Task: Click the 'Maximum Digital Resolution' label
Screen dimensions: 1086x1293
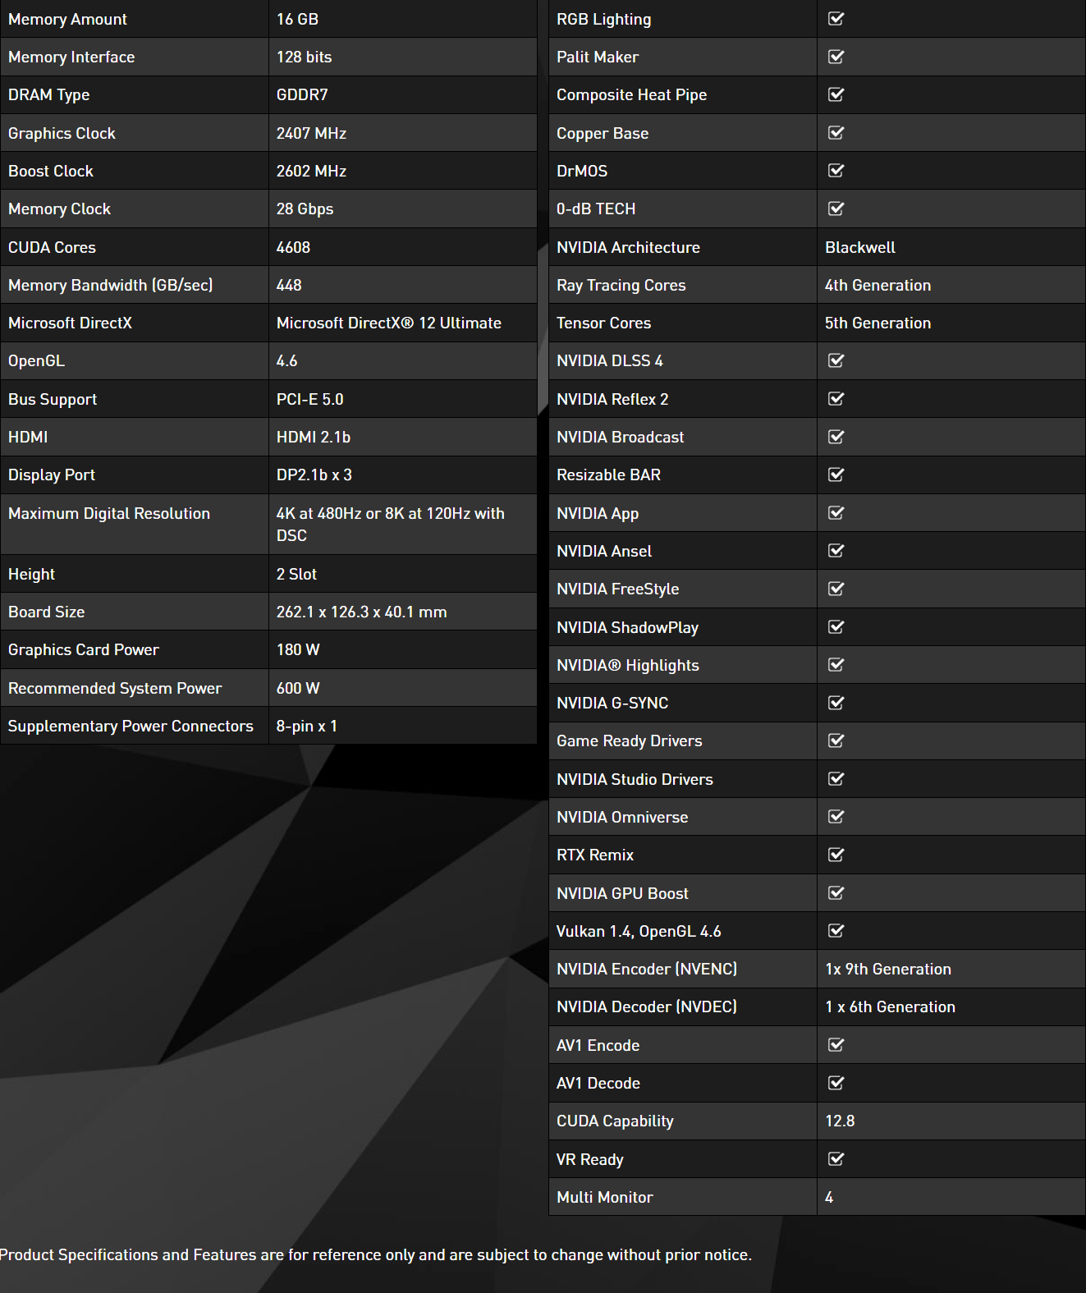Action: tap(109, 513)
